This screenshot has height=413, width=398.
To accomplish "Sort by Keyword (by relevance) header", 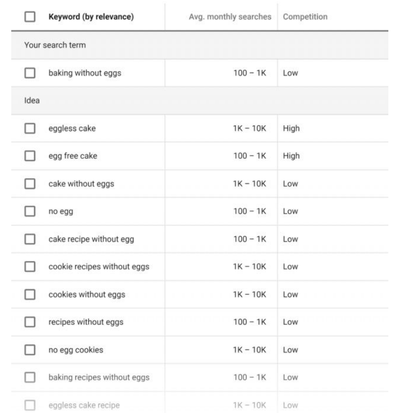I will pos(91,17).
